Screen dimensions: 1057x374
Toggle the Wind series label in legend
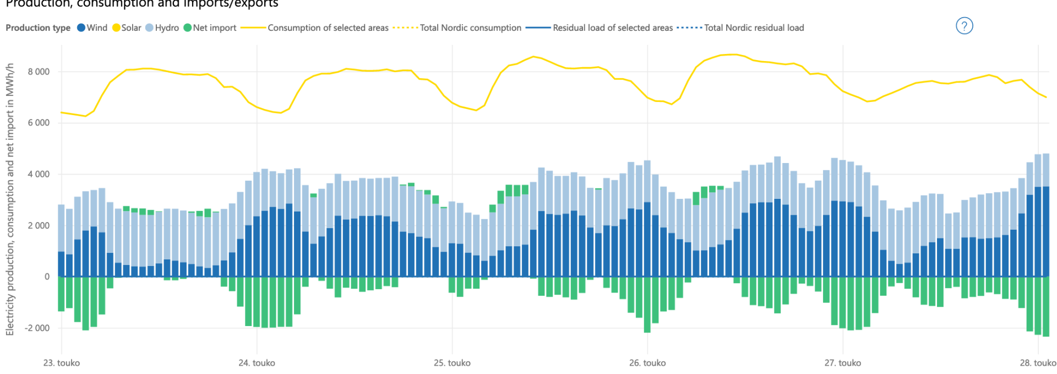(x=97, y=28)
